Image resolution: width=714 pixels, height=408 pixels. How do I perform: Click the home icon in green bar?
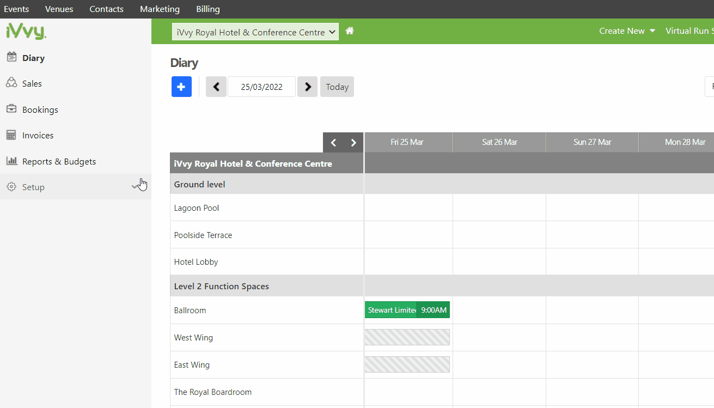click(350, 31)
